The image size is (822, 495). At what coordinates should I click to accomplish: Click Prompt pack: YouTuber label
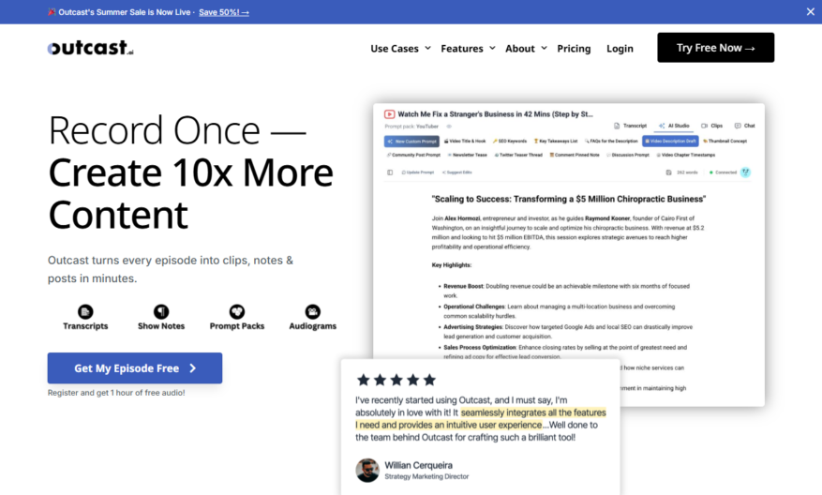(x=411, y=127)
